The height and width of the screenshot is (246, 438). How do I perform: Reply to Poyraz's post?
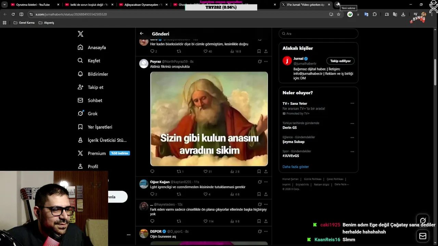pyautogui.click(x=152, y=172)
